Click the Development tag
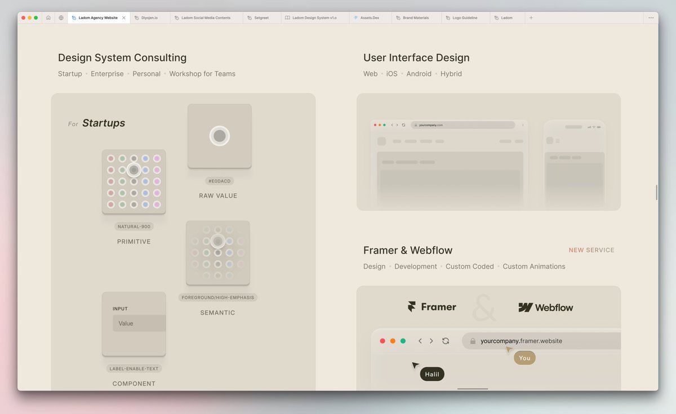The image size is (676, 414). [x=416, y=266]
